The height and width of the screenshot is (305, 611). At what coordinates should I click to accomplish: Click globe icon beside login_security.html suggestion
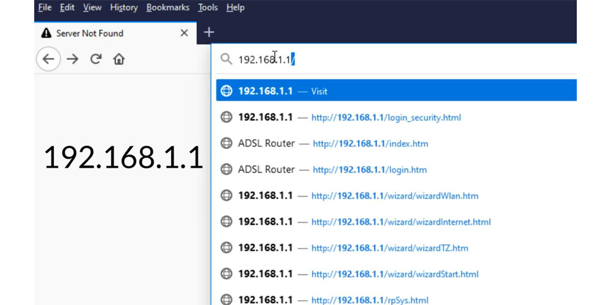click(227, 117)
